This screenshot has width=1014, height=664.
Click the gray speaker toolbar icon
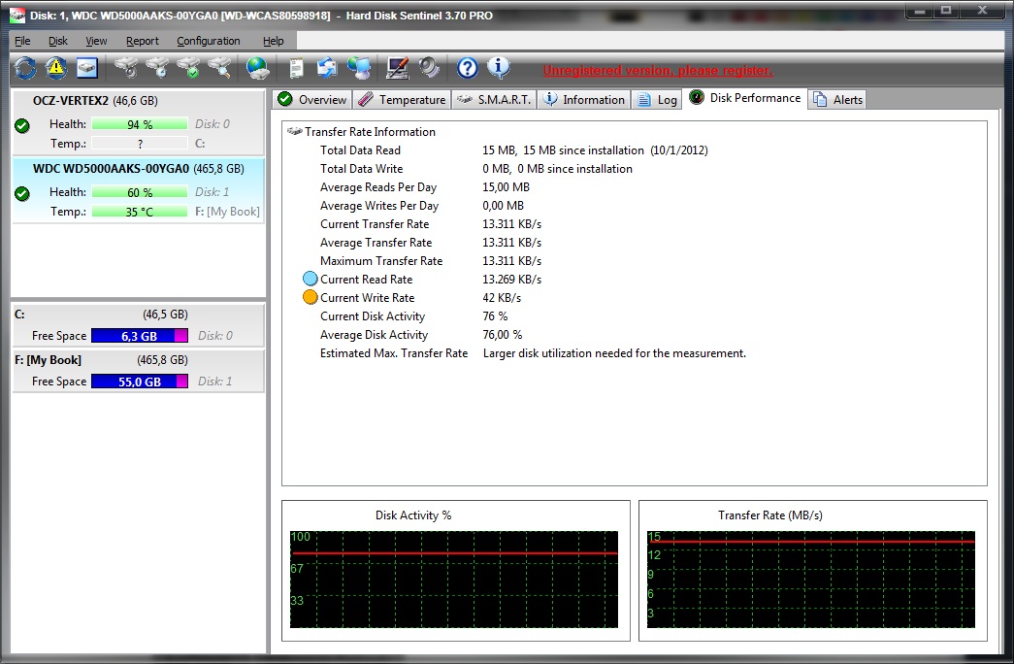click(x=429, y=68)
